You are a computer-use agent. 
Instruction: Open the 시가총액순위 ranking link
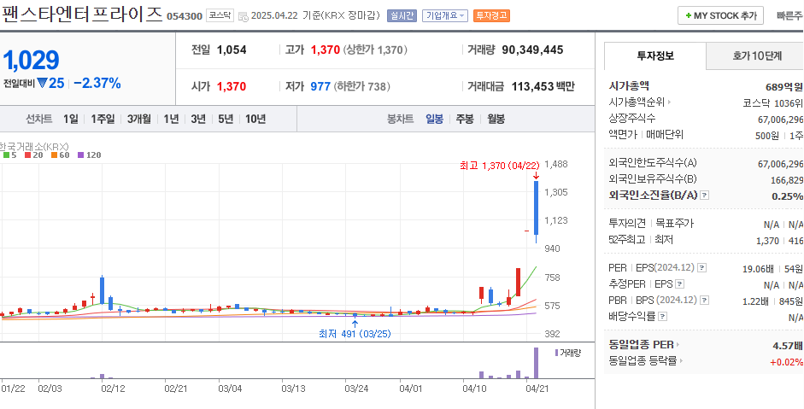pyautogui.click(x=639, y=102)
